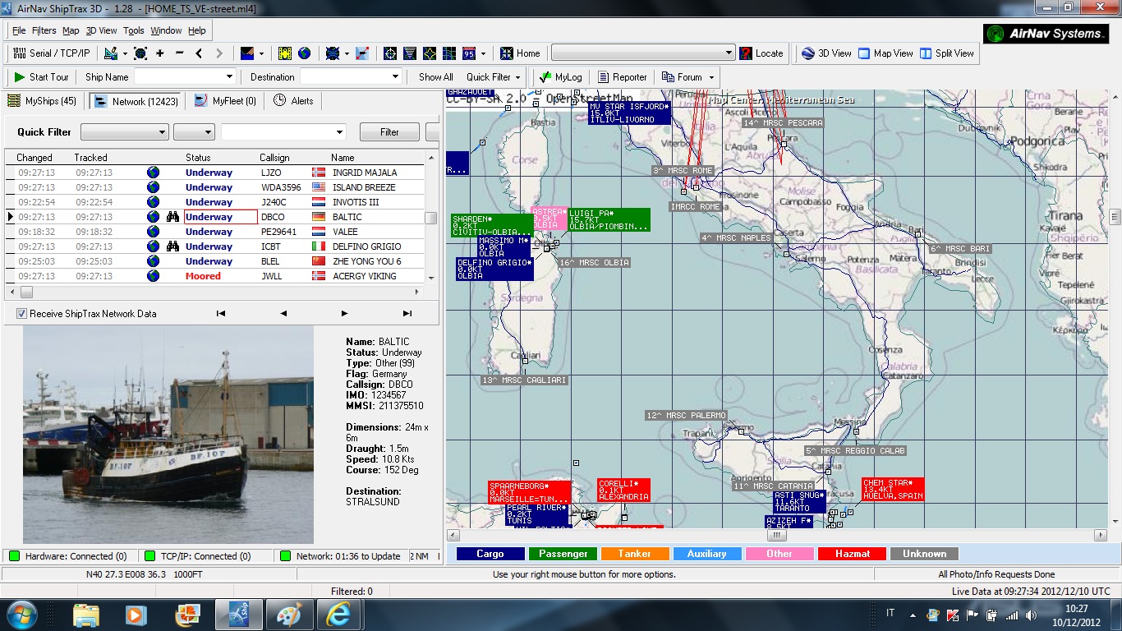
Task: Click the Name column header
Action: pos(343,158)
